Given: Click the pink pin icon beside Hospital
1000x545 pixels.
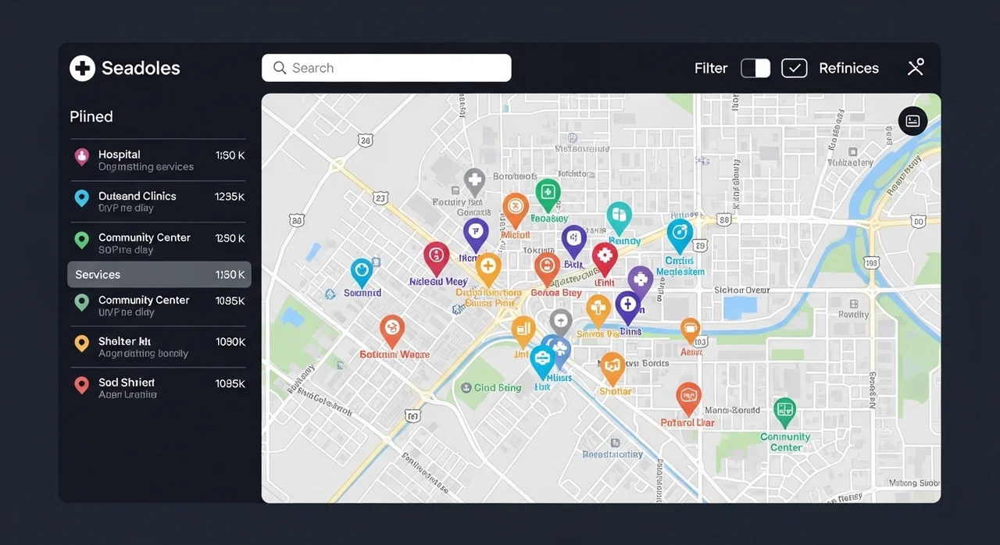Looking at the screenshot, I should [81, 157].
